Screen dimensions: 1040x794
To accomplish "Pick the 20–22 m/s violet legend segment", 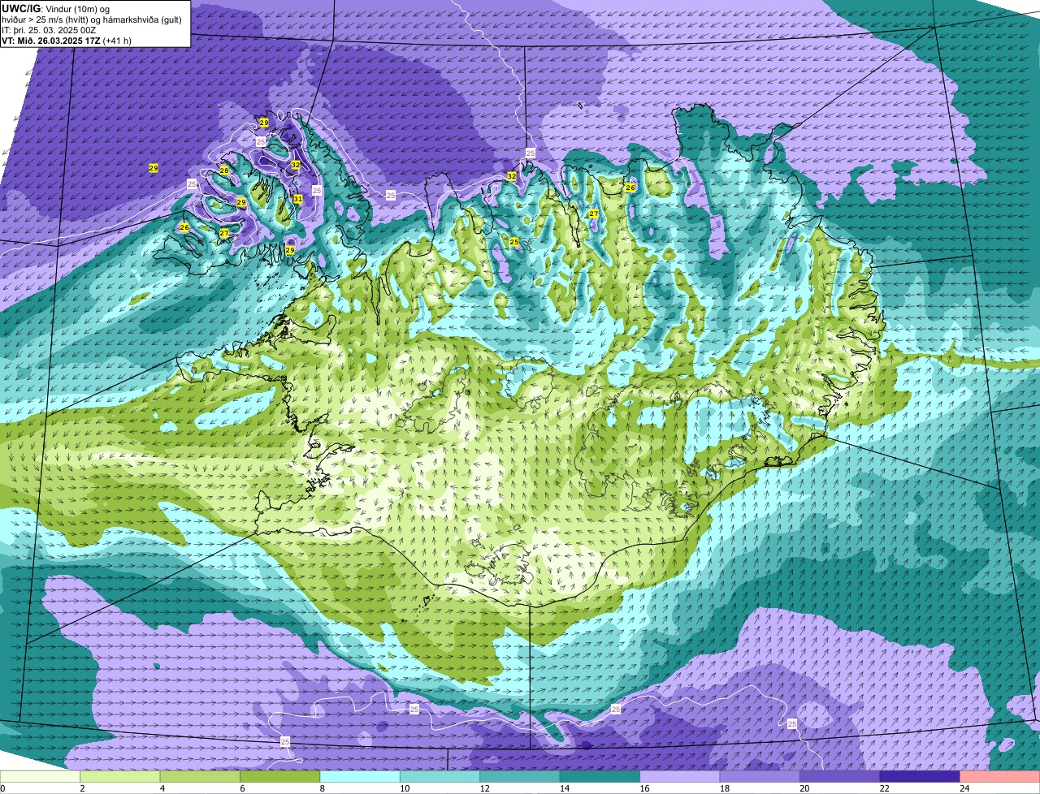I will click(x=840, y=776).
